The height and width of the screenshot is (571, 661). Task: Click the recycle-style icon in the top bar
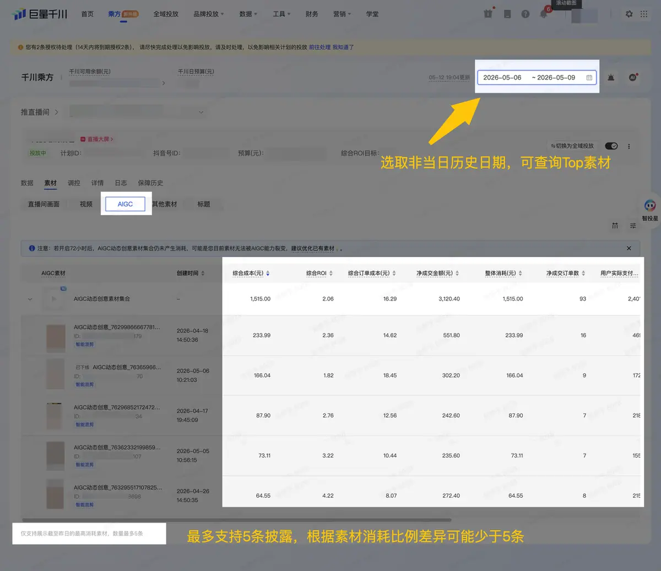(629, 14)
